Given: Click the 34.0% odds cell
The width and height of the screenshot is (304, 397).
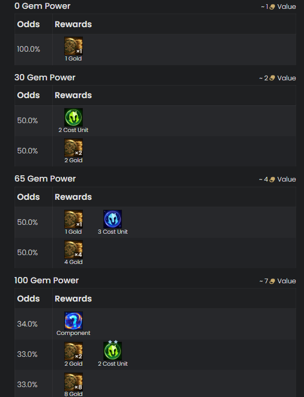Looking at the screenshot, I should click(x=27, y=324).
